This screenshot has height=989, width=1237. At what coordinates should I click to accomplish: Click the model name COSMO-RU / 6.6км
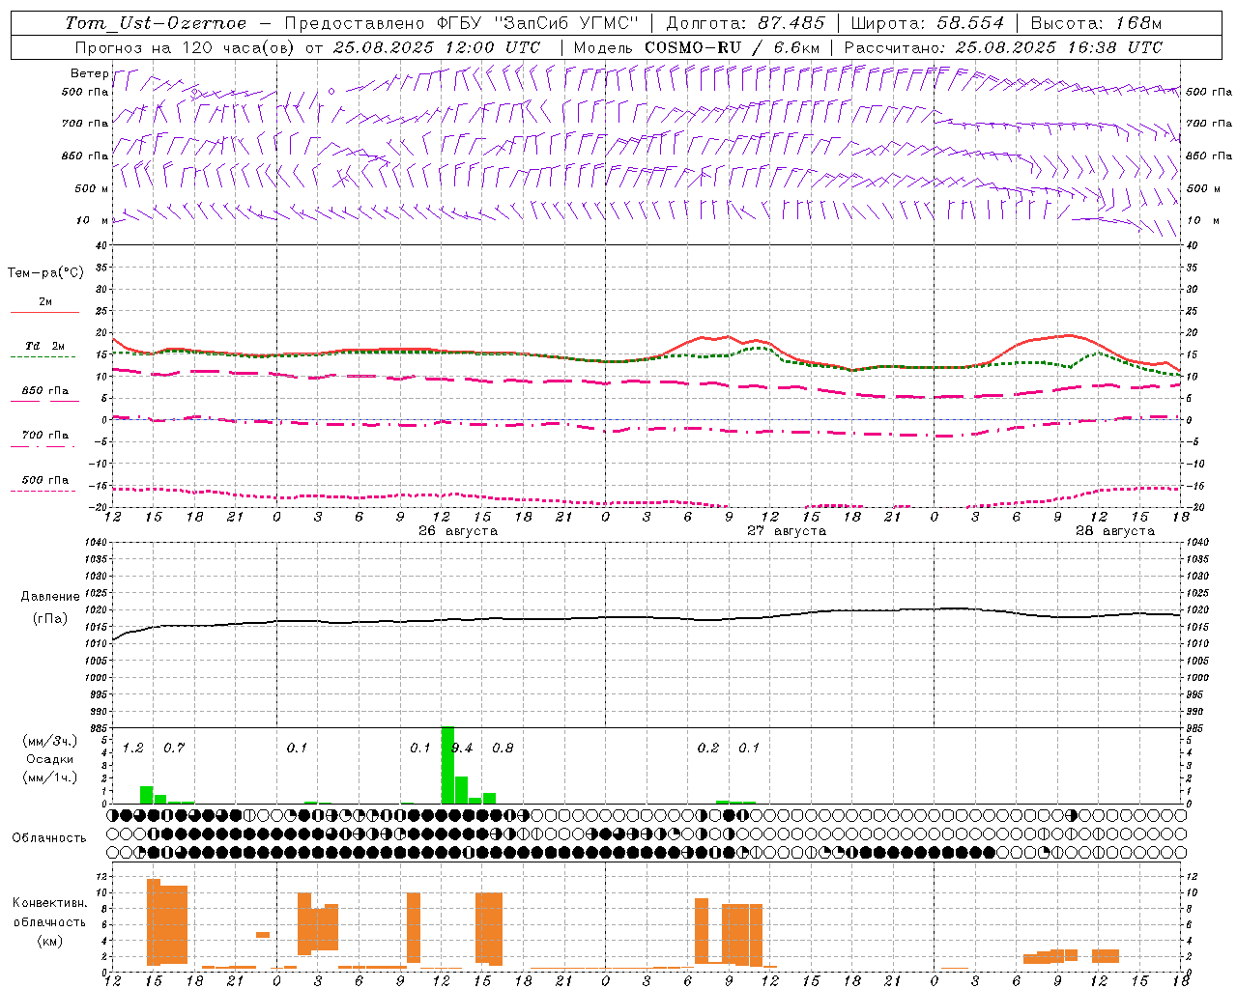click(x=732, y=47)
